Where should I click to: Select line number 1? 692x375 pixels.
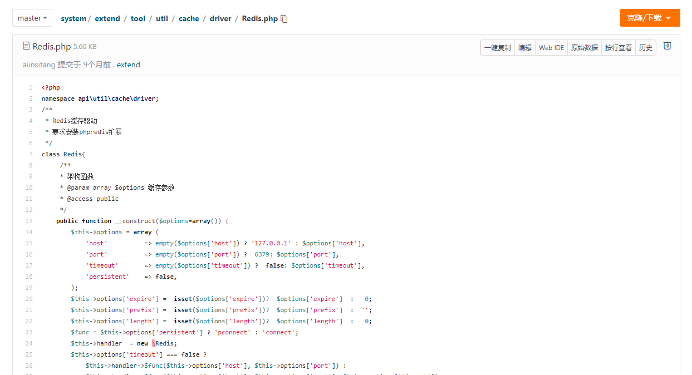coord(31,87)
